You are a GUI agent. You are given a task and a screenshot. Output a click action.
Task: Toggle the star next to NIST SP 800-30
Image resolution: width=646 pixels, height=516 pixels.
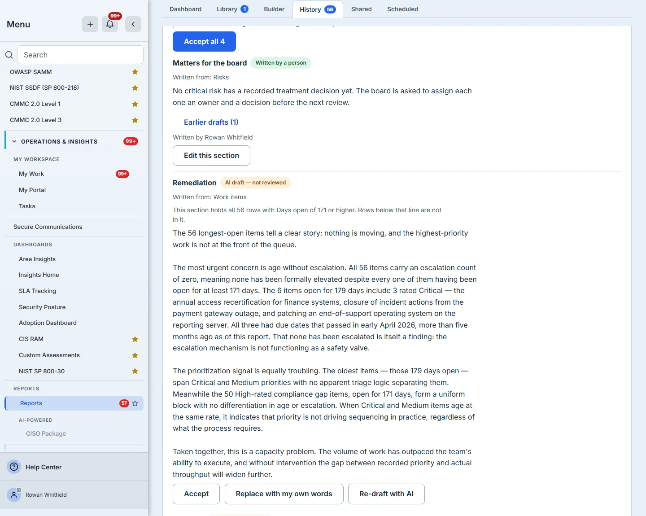pos(135,371)
